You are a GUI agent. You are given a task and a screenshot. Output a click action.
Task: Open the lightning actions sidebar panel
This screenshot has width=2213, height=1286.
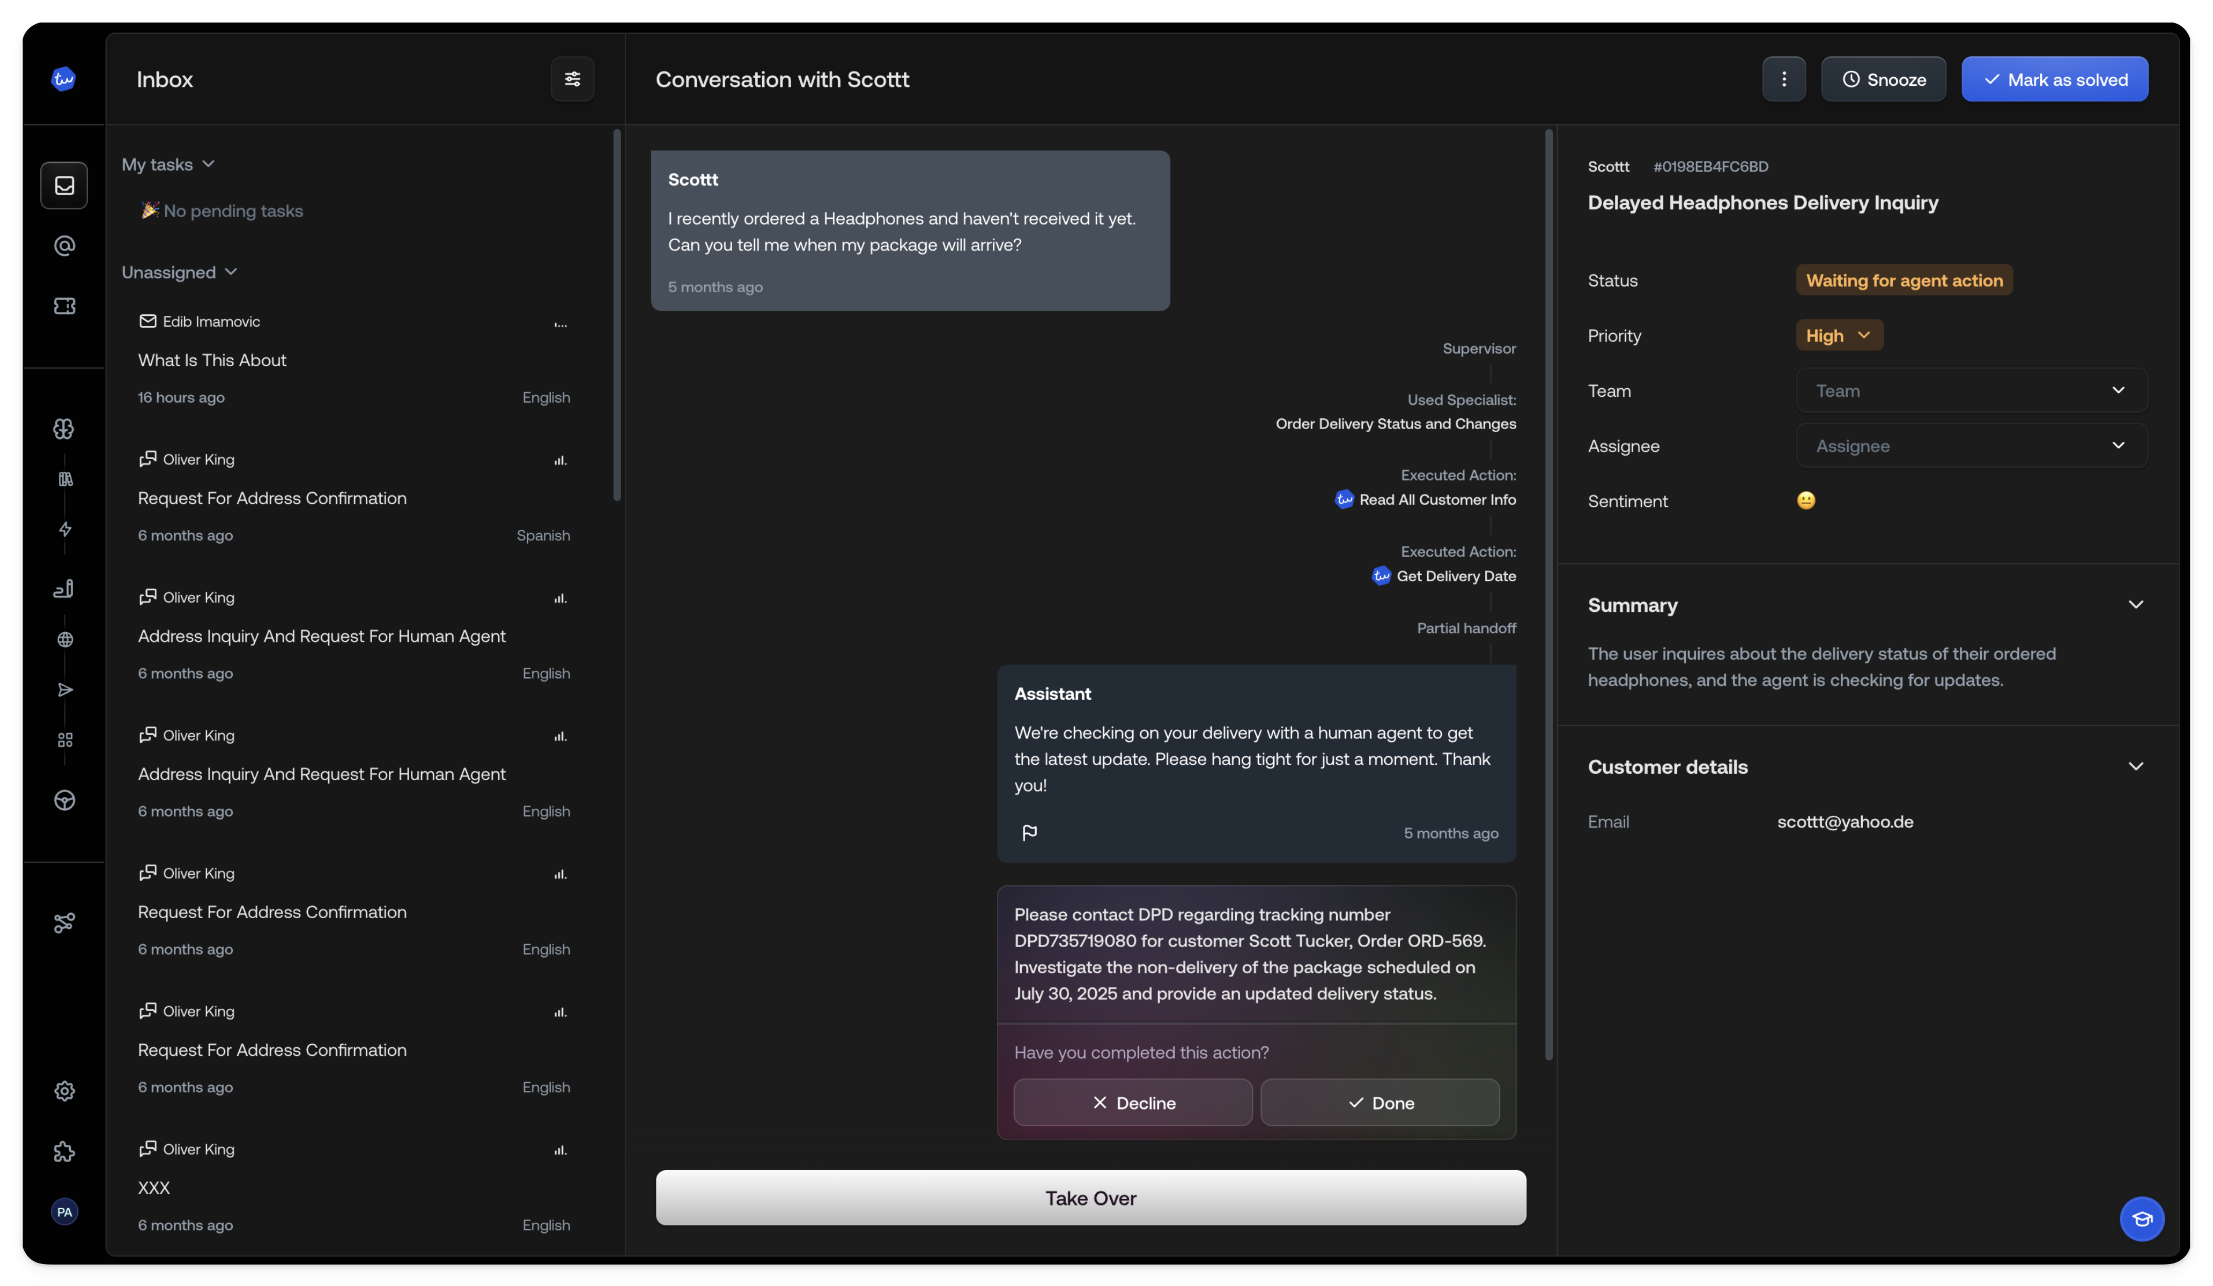(64, 530)
